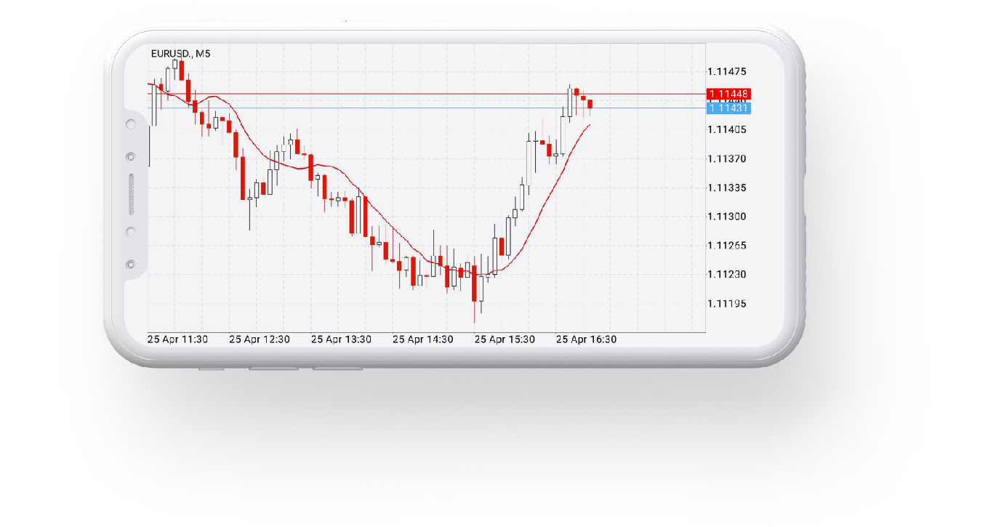Image resolution: width=988 pixels, height=527 pixels.
Task: Select the 25 Apr 16:30 time label
Action: (x=586, y=339)
